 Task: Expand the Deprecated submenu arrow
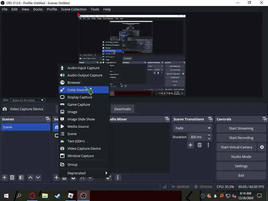106,173
